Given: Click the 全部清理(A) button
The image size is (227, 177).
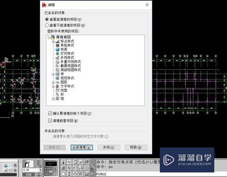Looking at the screenshot, I should tap(82, 147).
